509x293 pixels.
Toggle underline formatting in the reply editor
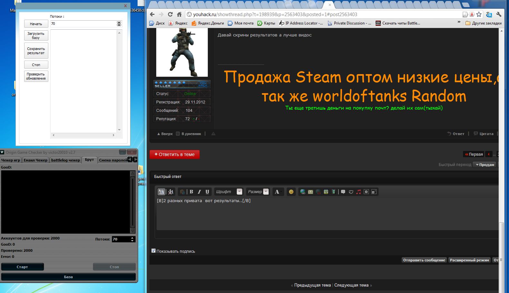207,192
